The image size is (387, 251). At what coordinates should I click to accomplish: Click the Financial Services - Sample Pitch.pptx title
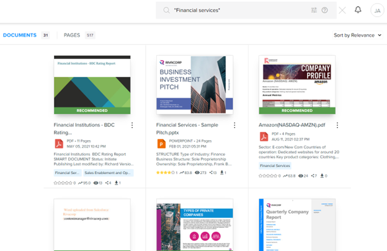tap(187, 129)
